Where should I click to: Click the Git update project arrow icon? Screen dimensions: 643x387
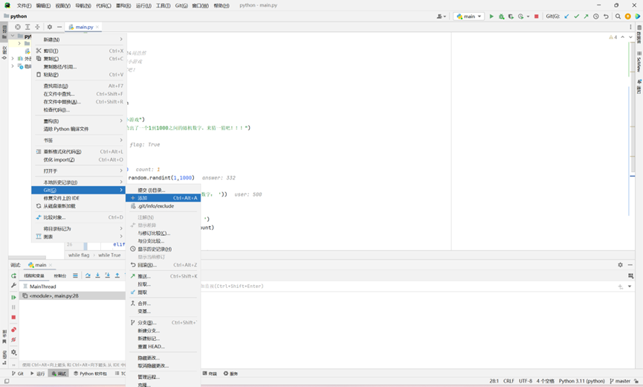566,16
